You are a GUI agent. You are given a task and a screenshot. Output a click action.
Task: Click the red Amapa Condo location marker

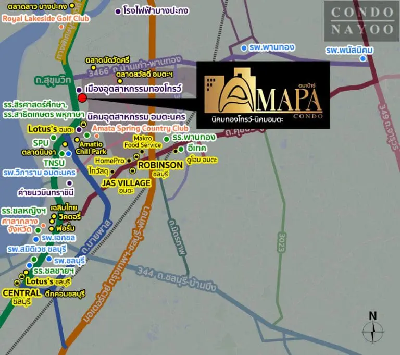pos(82,98)
